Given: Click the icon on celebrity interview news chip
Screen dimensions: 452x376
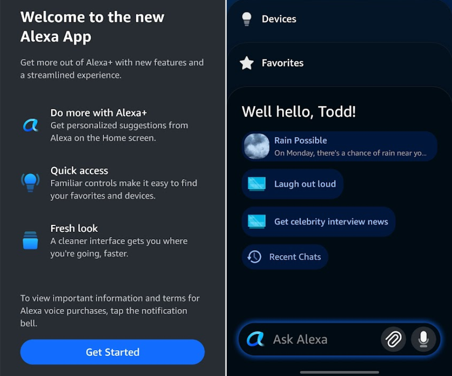Looking at the screenshot, I should [257, 222].
